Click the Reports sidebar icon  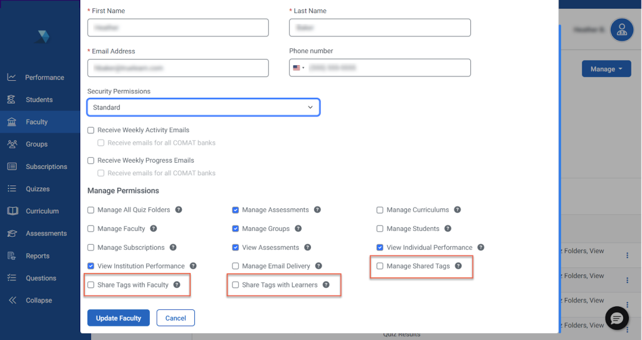pyautogui.click(x=12, y=255)
